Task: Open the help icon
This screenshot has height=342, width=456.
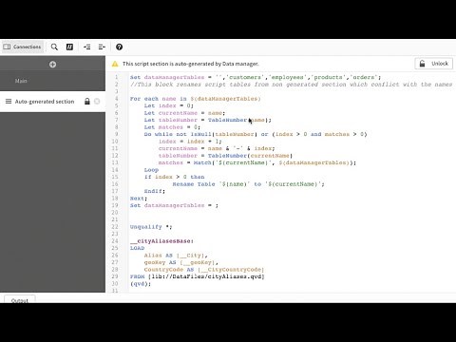Action: click(119, 47)
